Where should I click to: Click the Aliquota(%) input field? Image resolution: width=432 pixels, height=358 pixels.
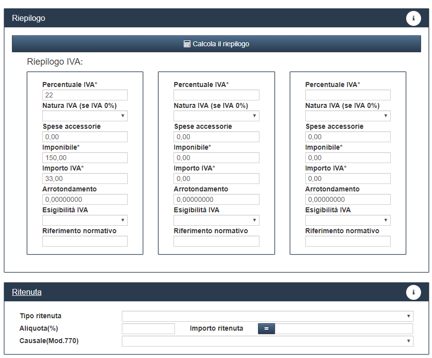148,329
